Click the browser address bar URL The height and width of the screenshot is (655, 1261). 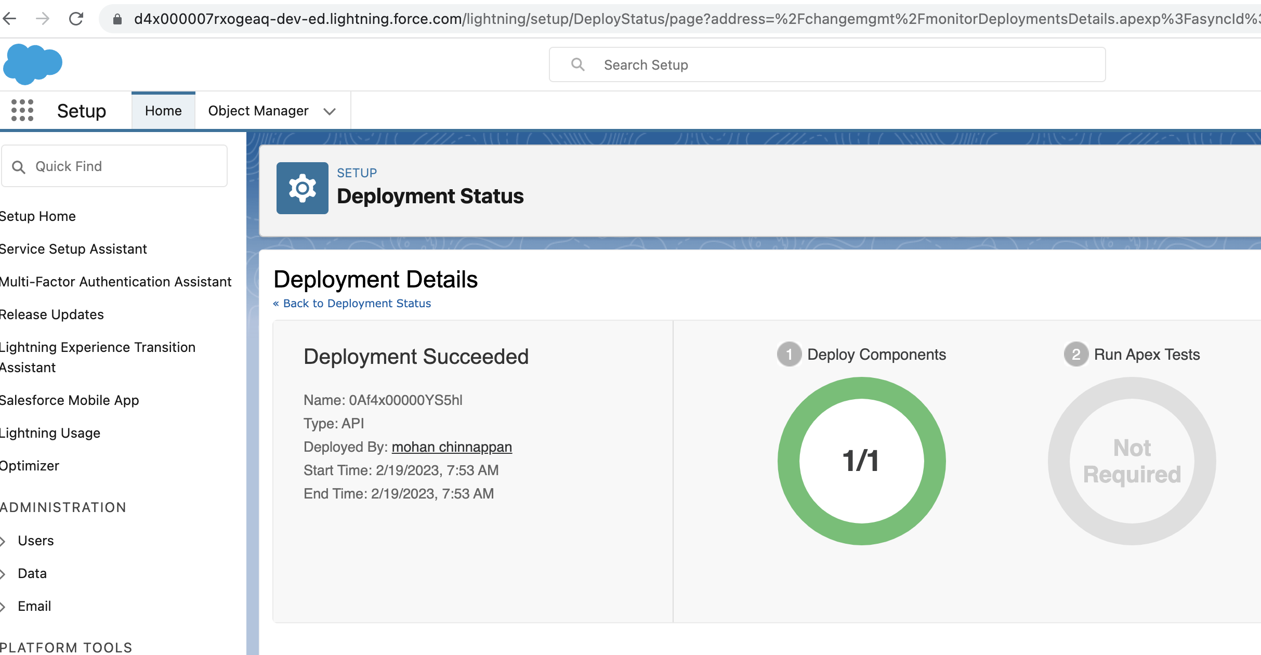point(697,19)
